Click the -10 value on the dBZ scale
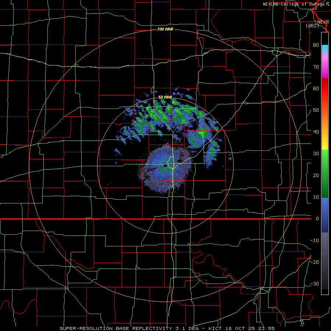 (x=314, y=241)
